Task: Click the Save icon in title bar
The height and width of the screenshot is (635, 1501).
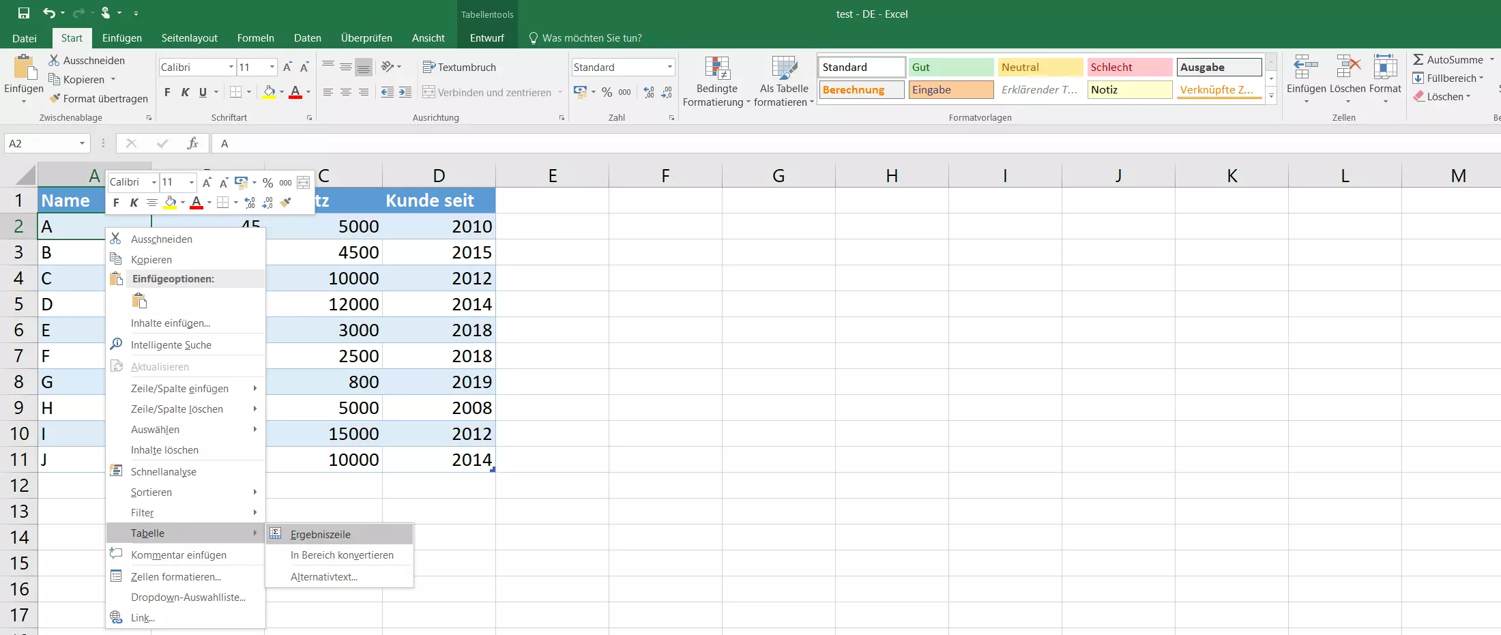Action: pos(24,13)
